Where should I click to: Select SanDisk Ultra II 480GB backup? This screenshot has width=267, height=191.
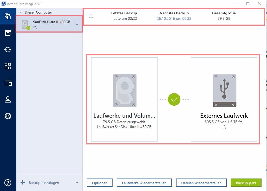point(49,24)
